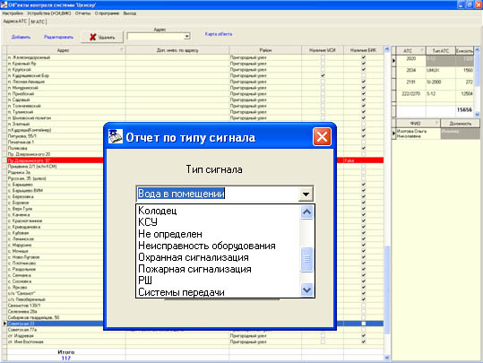Open the 'Карта объекта' link
The width and height of the screenshot is (483, 363).
219,34
